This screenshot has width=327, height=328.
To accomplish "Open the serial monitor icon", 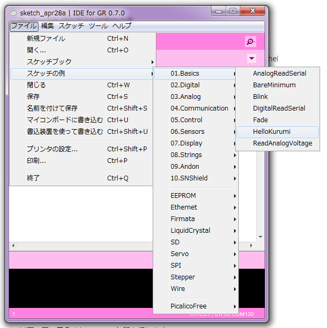I will 251,41.
